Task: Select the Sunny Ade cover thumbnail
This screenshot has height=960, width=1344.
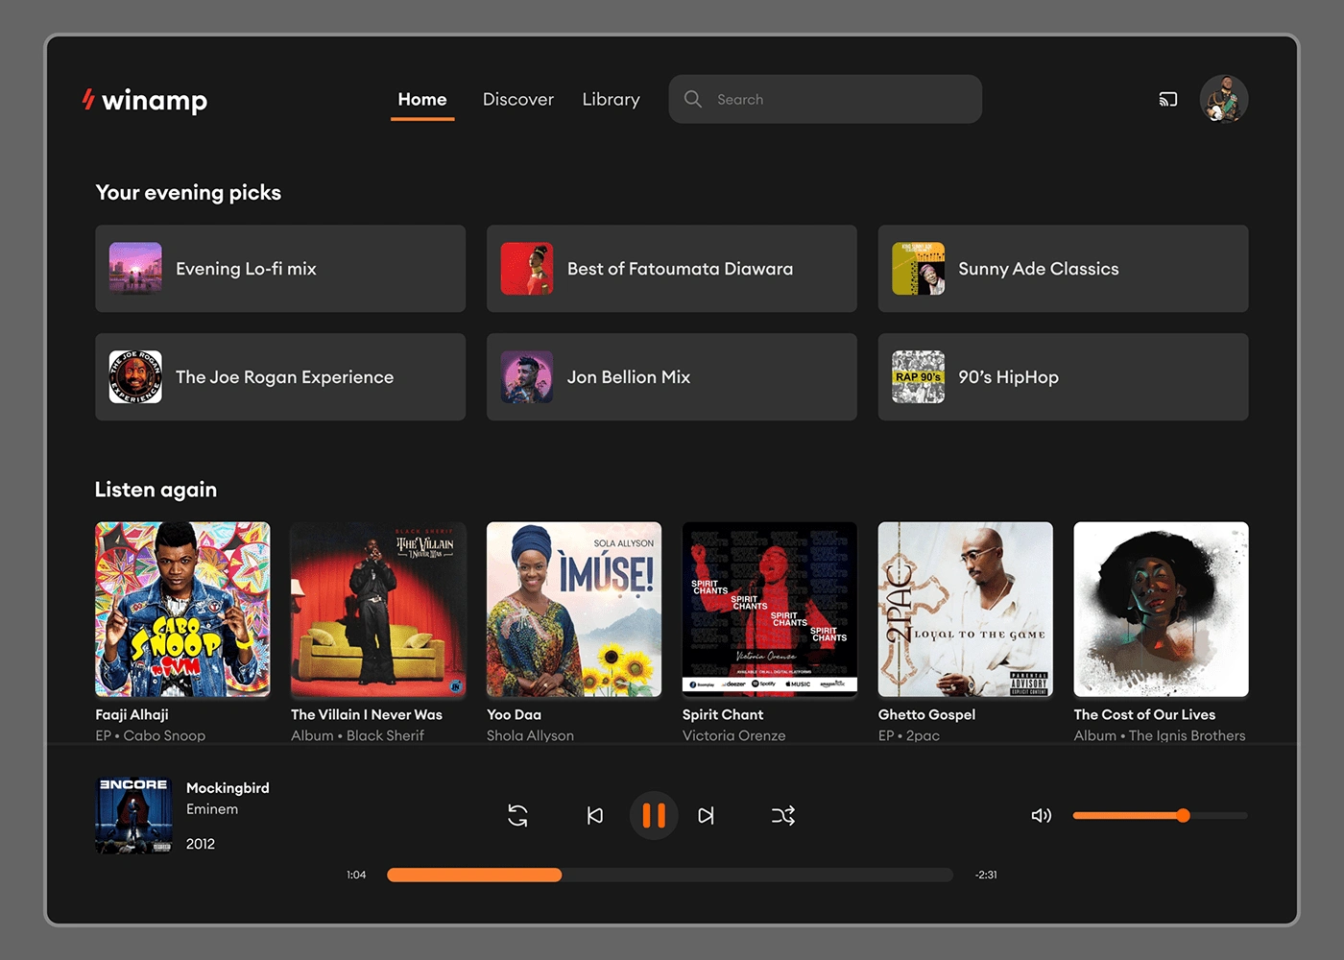Action: coord(919,269)
